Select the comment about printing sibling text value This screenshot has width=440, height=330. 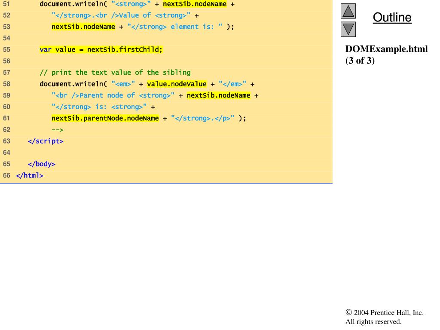(115, 72)
